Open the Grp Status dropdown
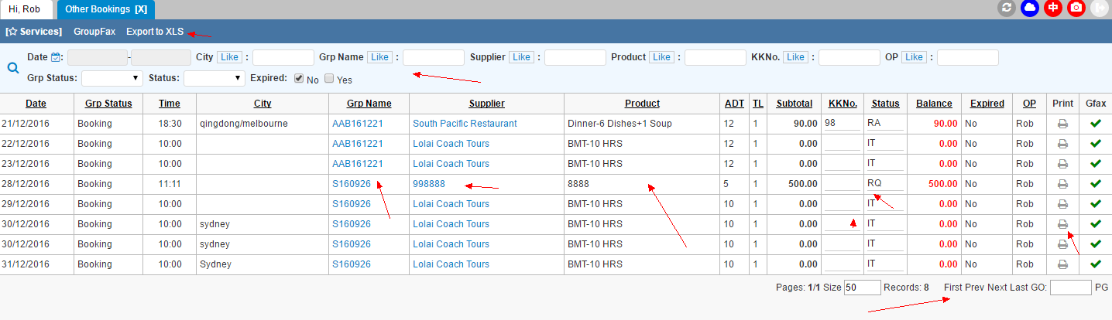This screenshot has width=1112, height=320. coord(112,78)
